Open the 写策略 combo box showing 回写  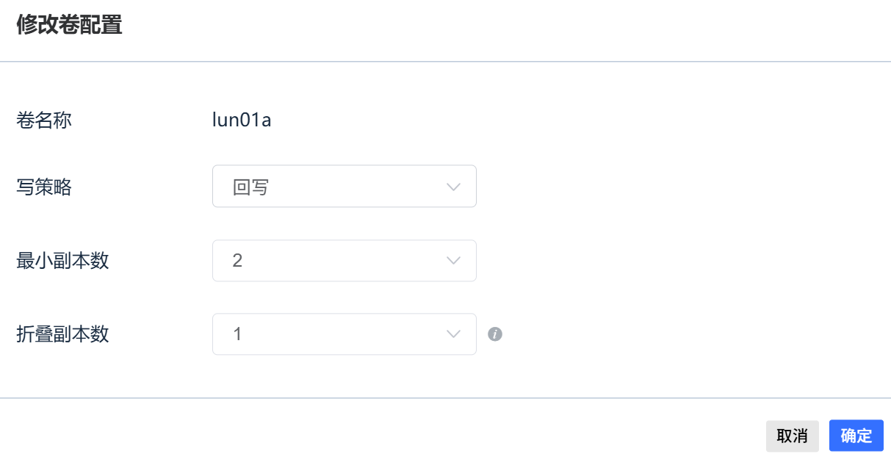point(345,186)
